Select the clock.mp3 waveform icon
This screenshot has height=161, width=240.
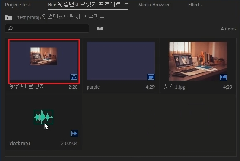[43, 117]
